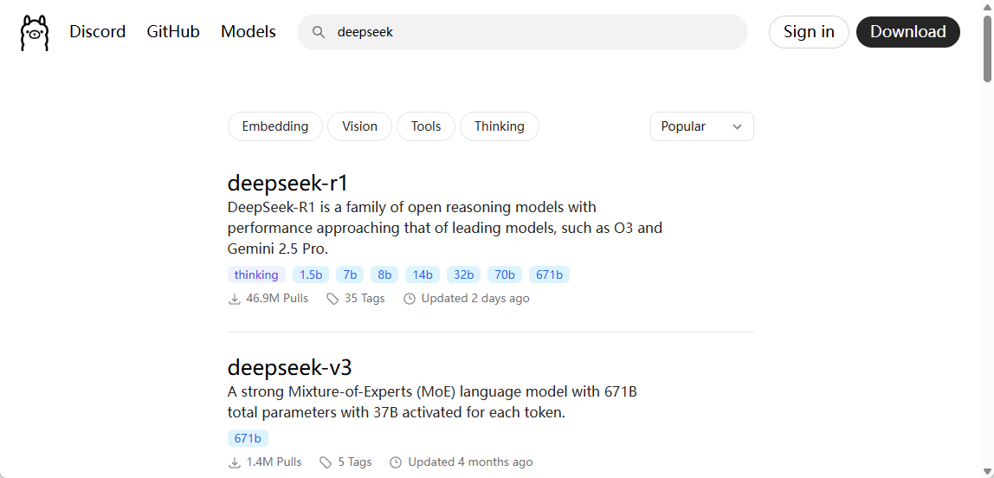Select the 7b size tag
This screenshot has height=478, width=994.
350,275
